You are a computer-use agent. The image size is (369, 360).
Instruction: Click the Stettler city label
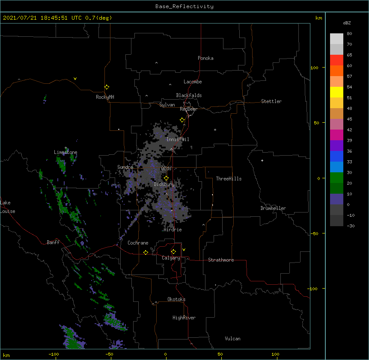pyautogui.click(x=271, y=101)
